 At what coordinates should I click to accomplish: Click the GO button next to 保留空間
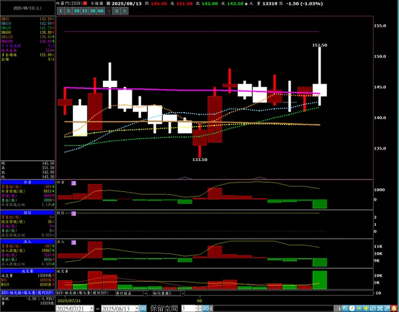click(x=205, y=309)
